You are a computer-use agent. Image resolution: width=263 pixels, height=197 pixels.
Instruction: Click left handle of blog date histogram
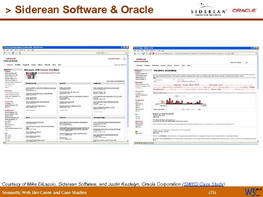(166, 104)
